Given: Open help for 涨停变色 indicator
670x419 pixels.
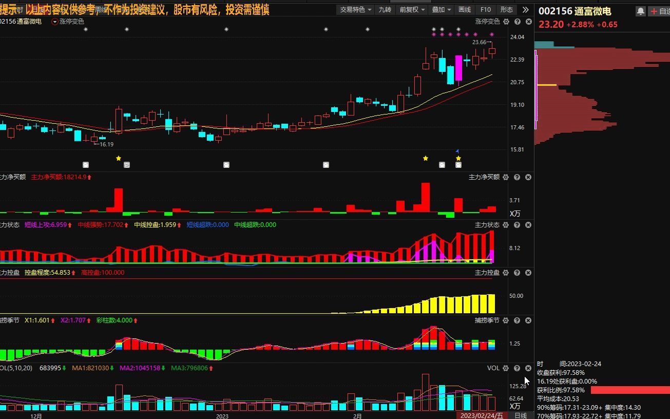Looking at the screenshot, I should pos(517,22).
